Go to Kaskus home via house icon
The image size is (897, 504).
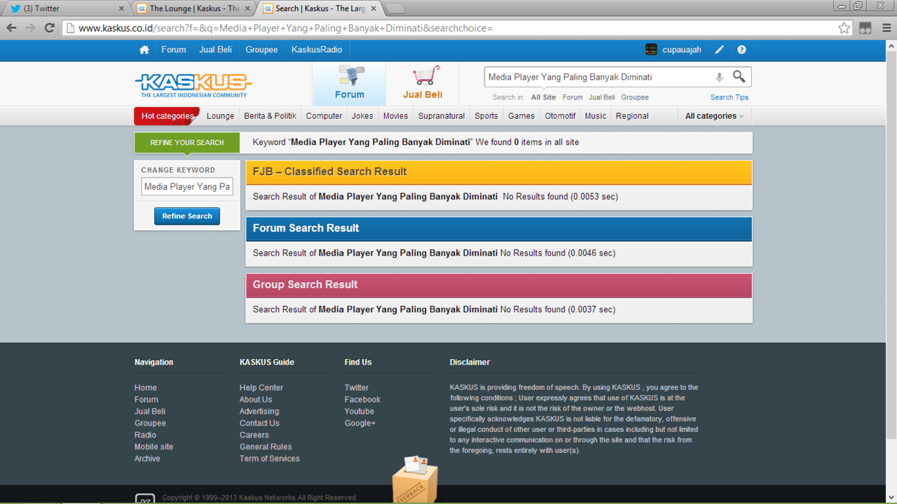coord(144,50)
